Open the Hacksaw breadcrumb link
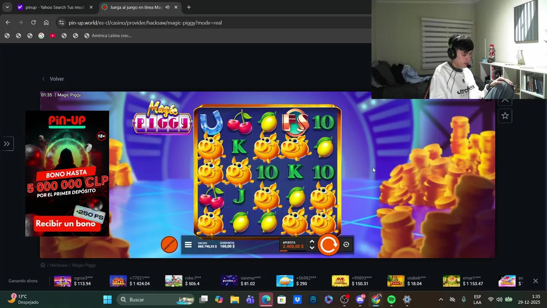547x308 pixels. click(x=59, y=265)
